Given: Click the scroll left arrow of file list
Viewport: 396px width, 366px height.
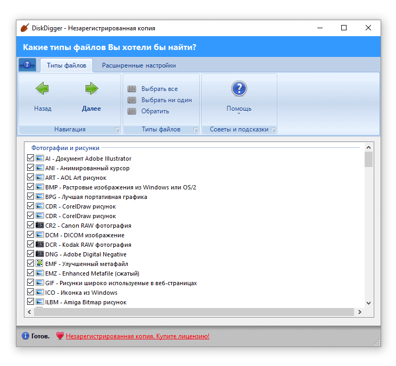Looking at the screenshot, I should point(29,312).
